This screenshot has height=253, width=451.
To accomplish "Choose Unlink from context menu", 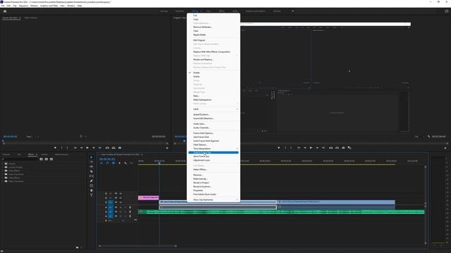I will click(x=214, y=77).
